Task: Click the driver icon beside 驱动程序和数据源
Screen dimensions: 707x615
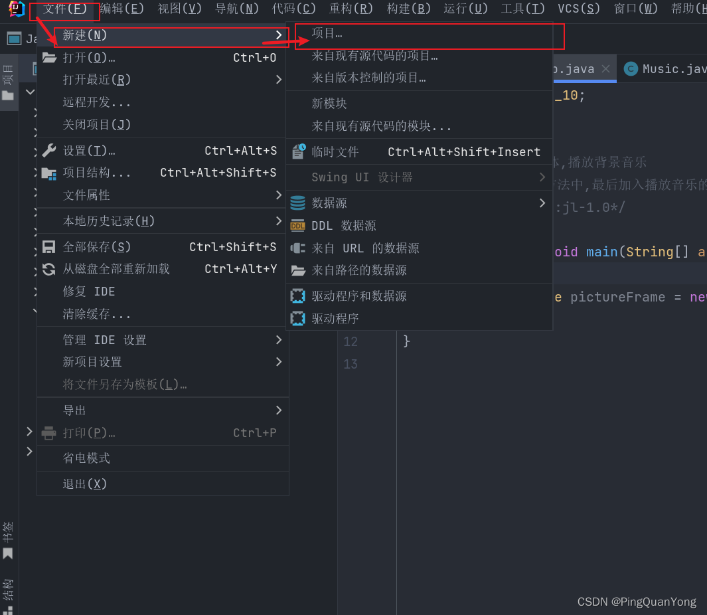Action: click(297, 296)
